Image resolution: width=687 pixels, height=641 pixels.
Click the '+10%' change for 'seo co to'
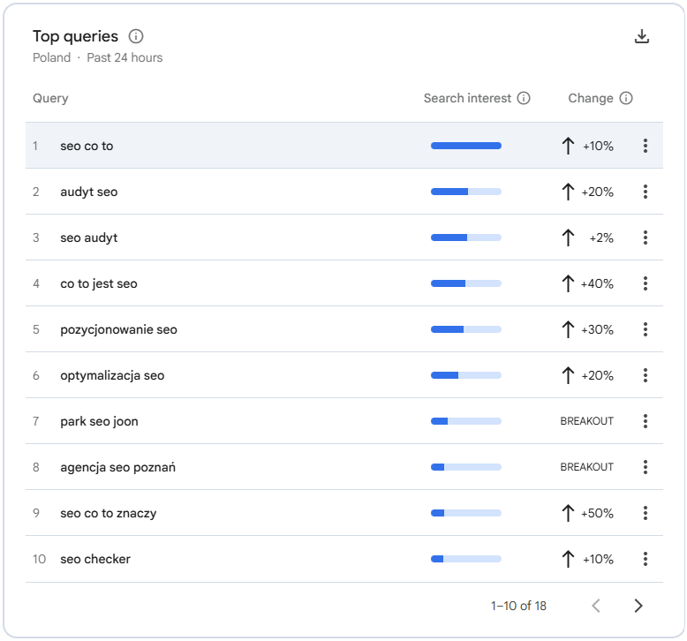pos(598,146)
